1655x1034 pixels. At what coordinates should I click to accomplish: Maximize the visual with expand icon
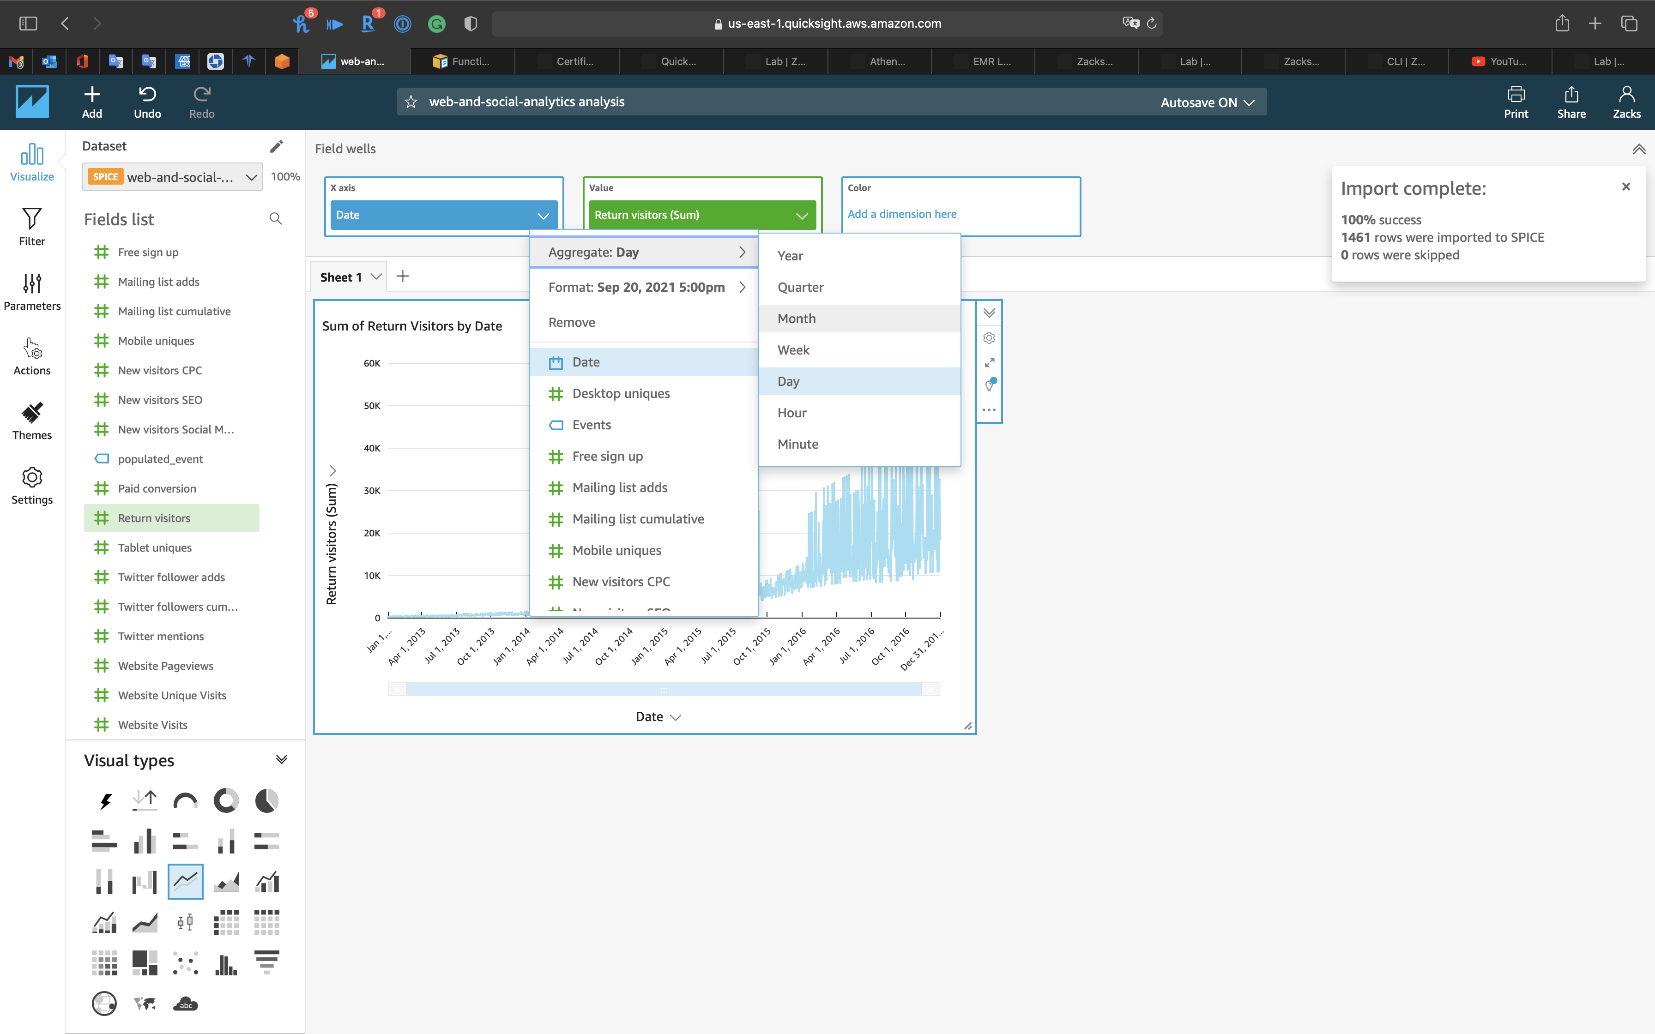989,362
